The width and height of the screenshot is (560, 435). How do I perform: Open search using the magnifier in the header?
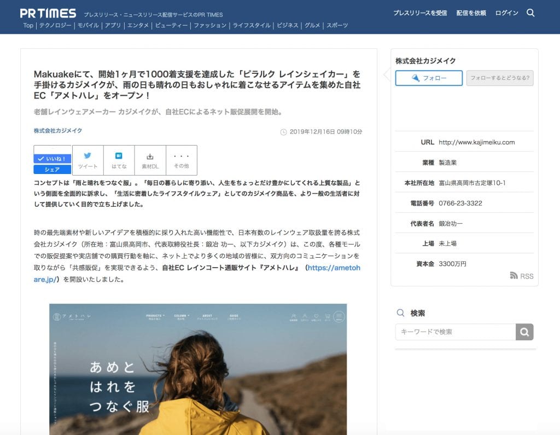pos(530,12)
